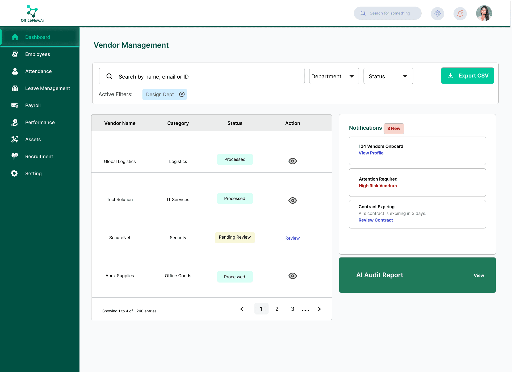
Task: Select the Assets sidebar icon
Action: (15, 139)
